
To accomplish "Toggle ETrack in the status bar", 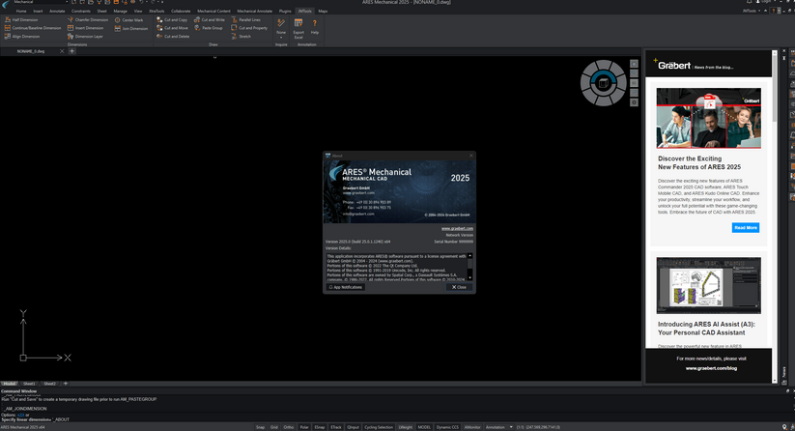I will click(336, 427).
